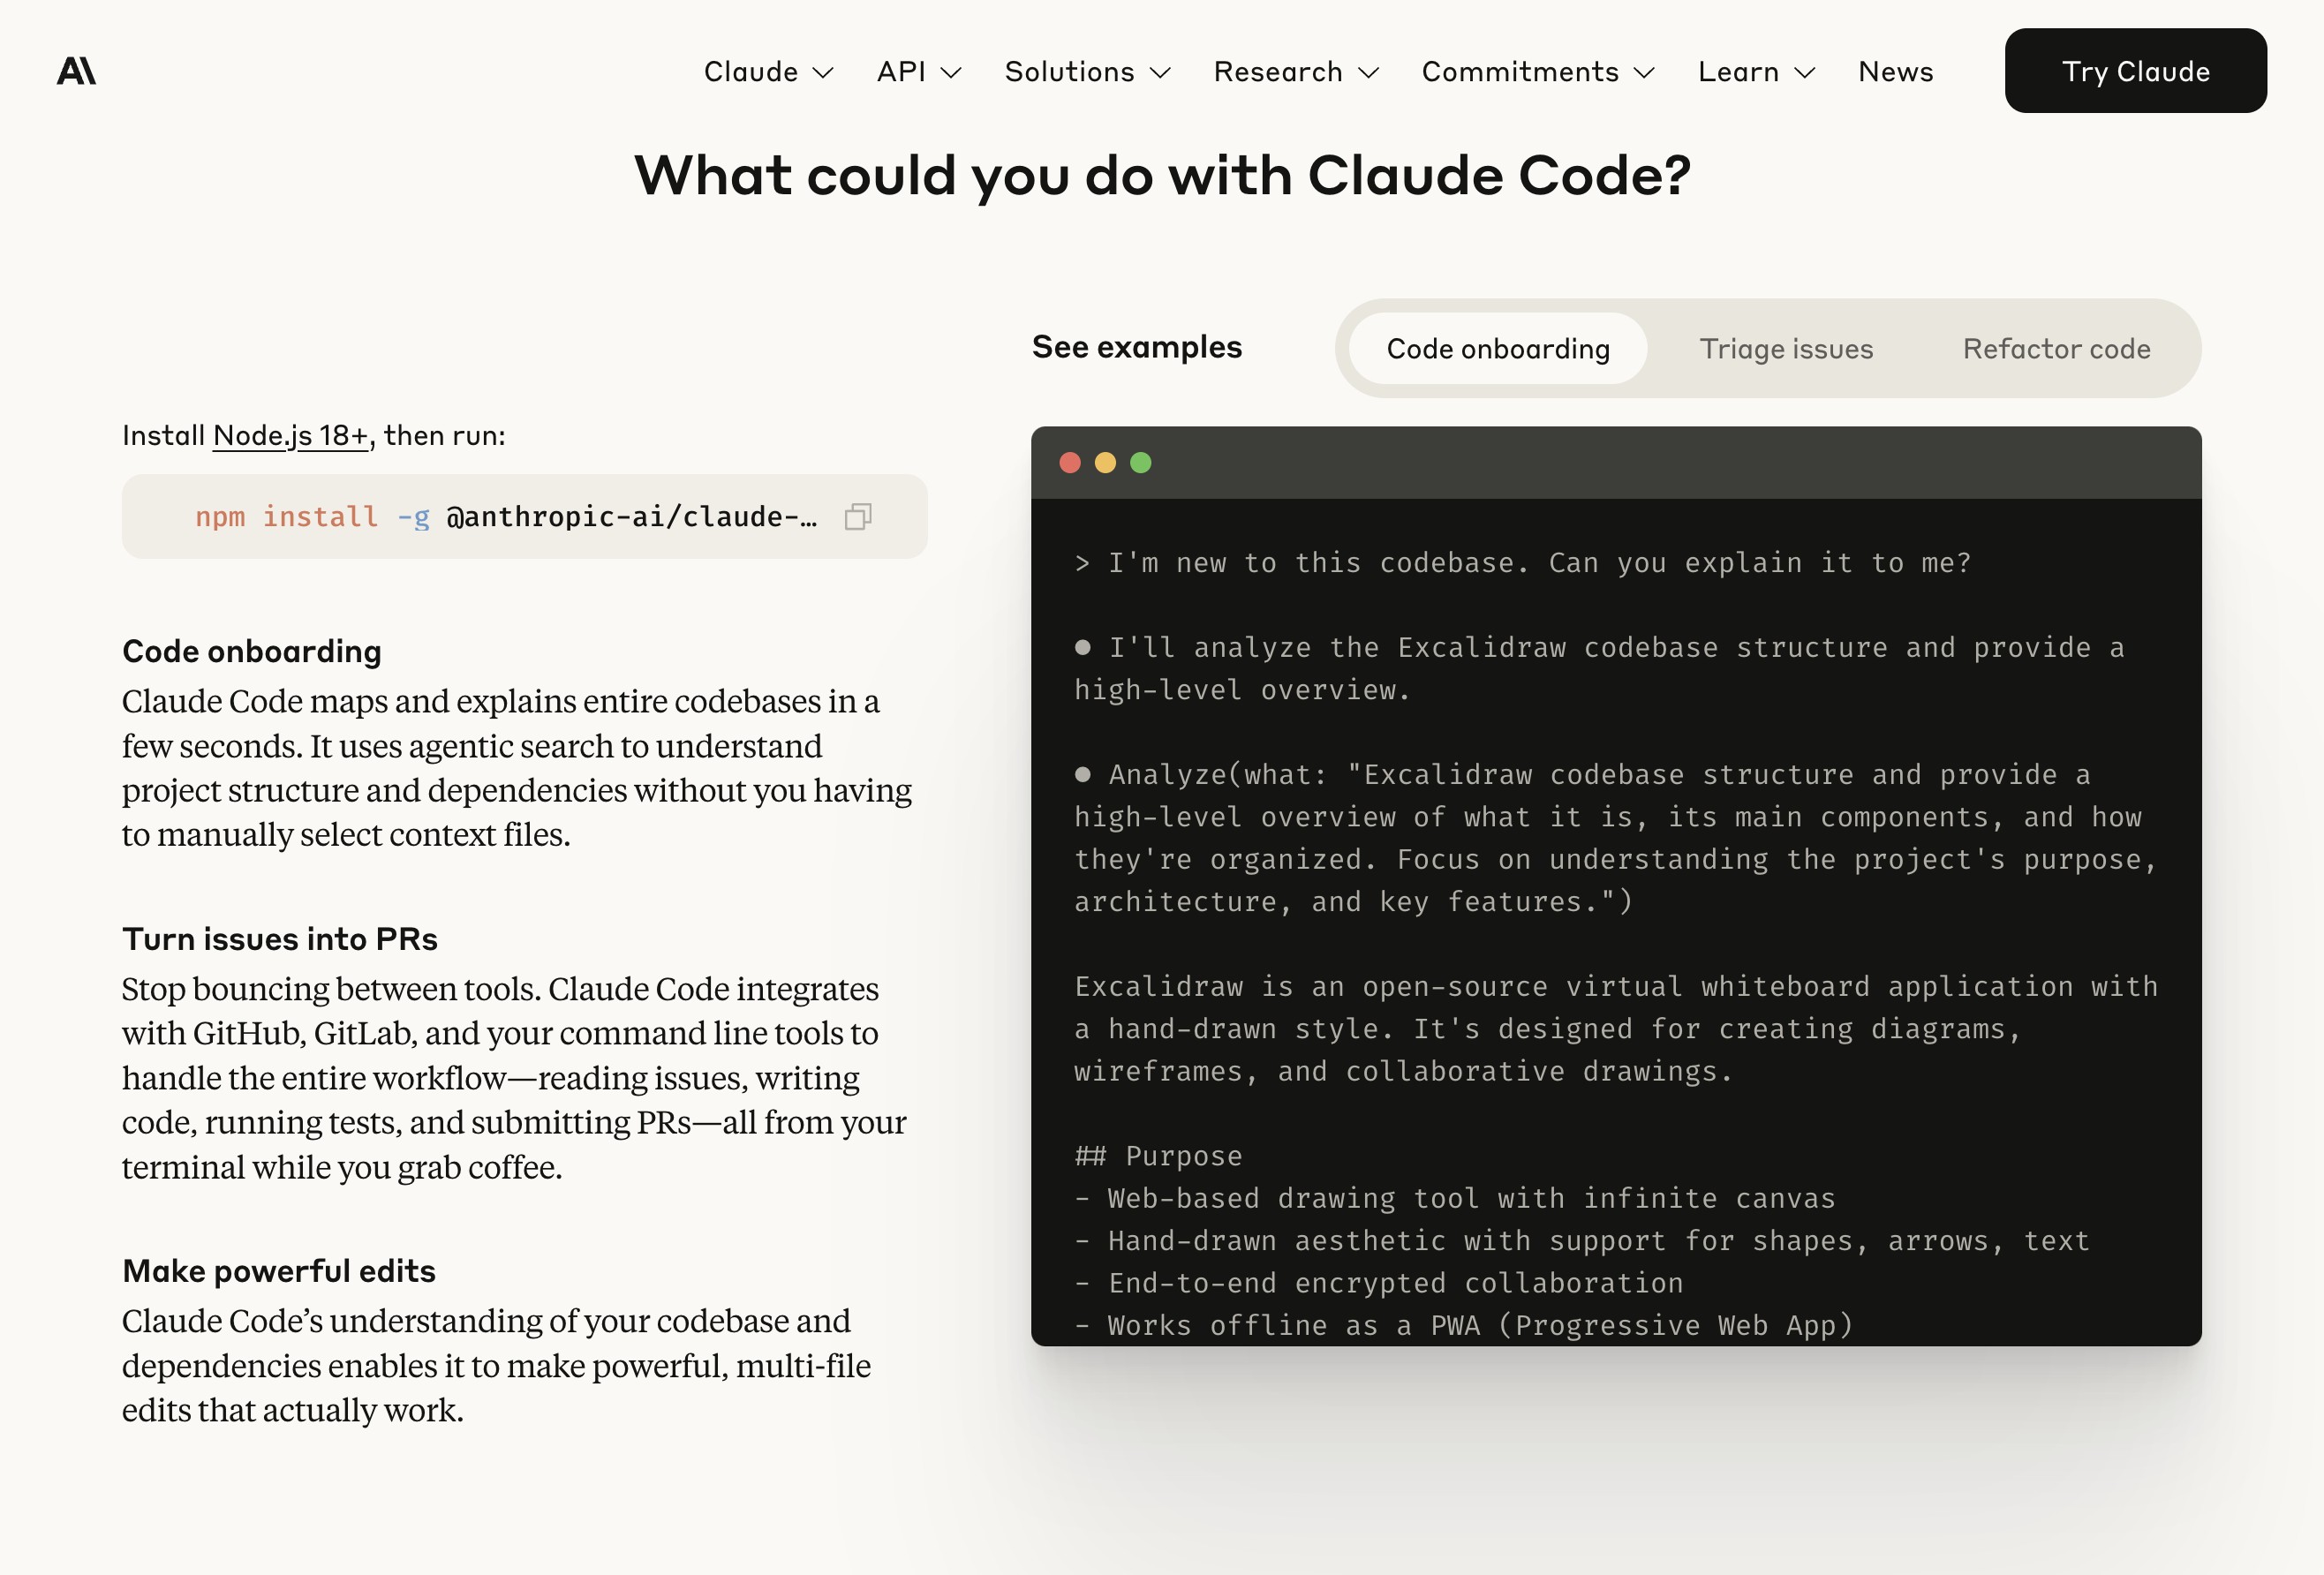This screenshot has width=2324, height=1575.
Task: Open the Research dropdown menu
Action: point(1296,72)
